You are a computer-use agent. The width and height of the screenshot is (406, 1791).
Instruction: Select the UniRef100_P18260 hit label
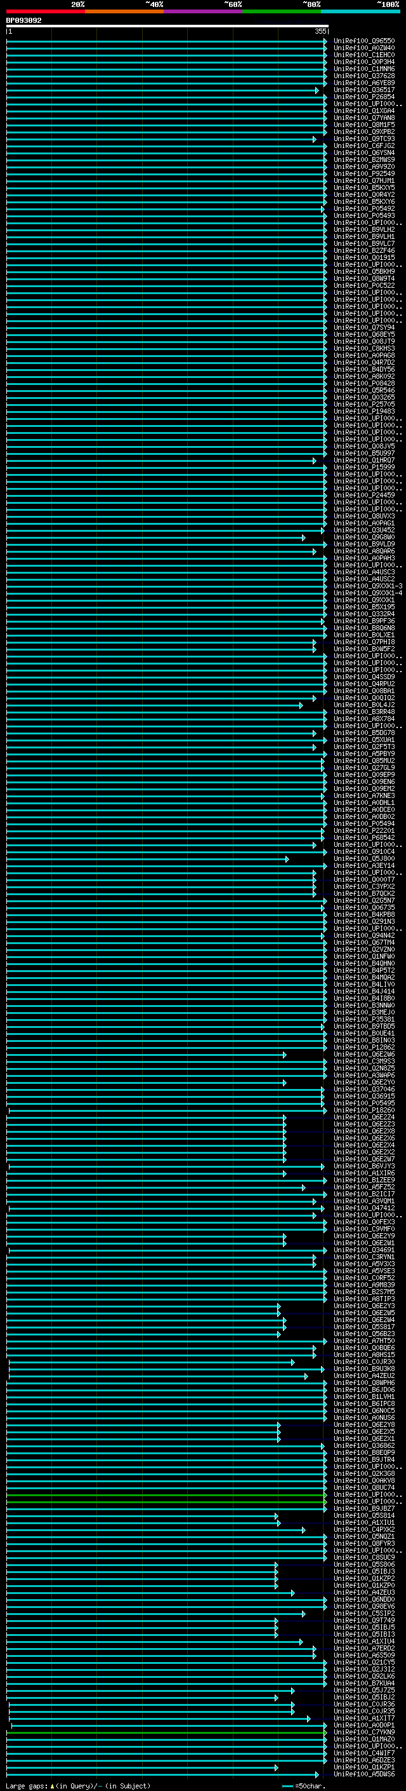point(363,1111)
